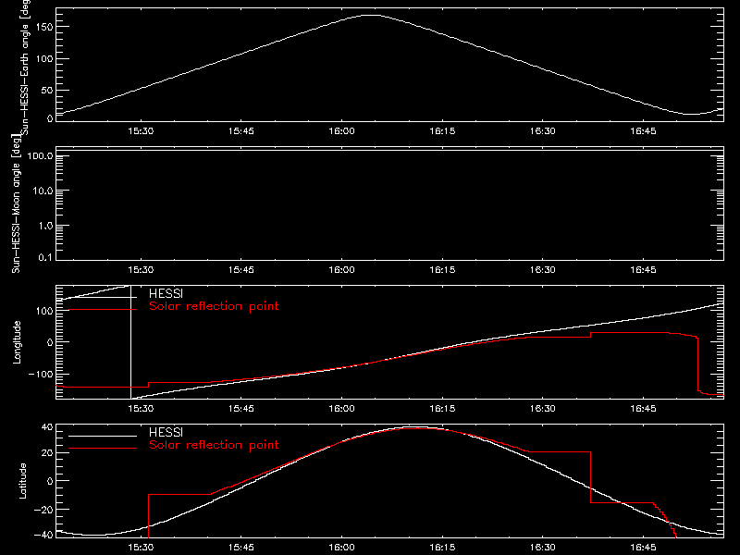Select the 50 tick label on Earth angle plot
This screenshot has height=555, width=740.
tap(47, 90)
